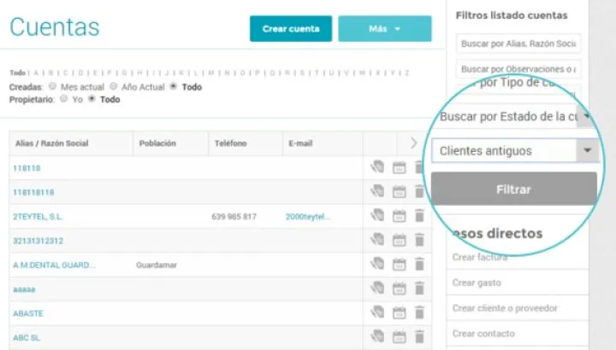Sort by the 'Alias / Razón Social' column header
Screen dimensions: 616x350
[x=52, y=143]
